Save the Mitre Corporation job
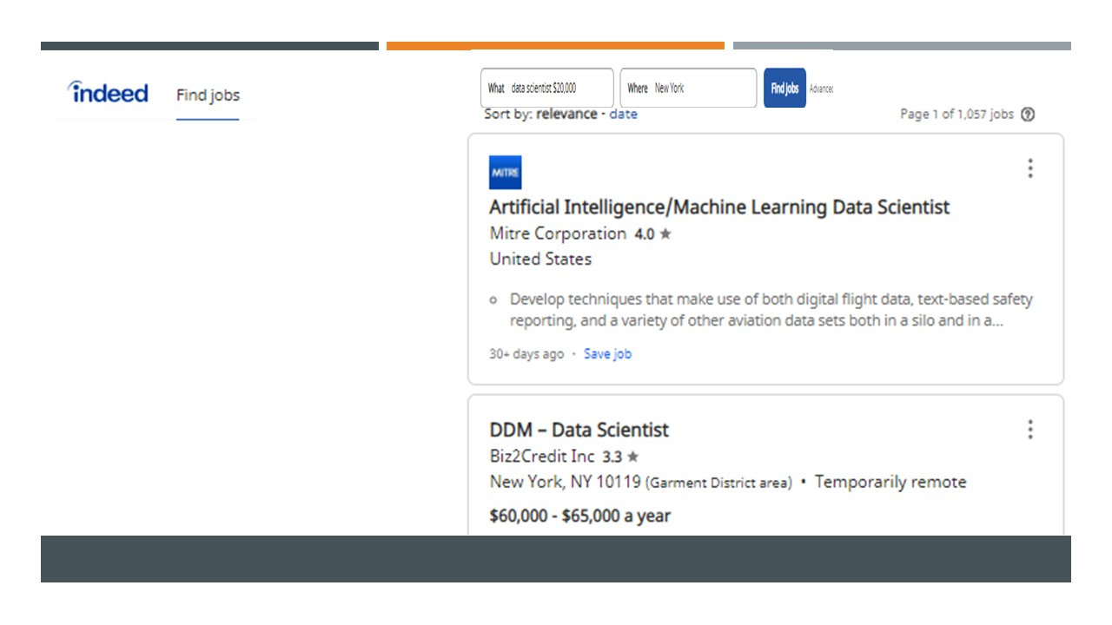This screenshot has height=625, width=1112. (607, 354)
